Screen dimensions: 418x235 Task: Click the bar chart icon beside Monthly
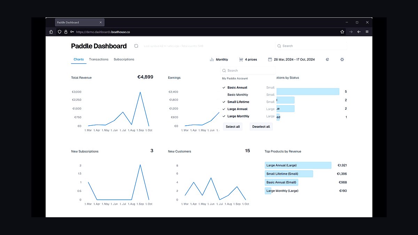(212, 60)
